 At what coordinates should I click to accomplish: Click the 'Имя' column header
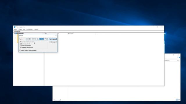(x=46, y=34)
